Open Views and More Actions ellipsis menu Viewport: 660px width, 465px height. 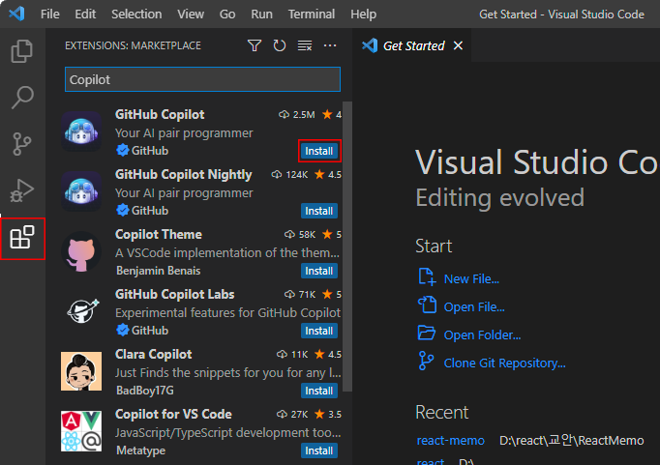tap(330, 45)
